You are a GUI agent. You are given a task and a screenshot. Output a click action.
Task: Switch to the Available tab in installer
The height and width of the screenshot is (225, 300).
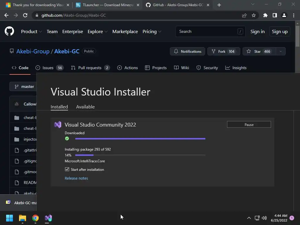[x=85, y=107]
